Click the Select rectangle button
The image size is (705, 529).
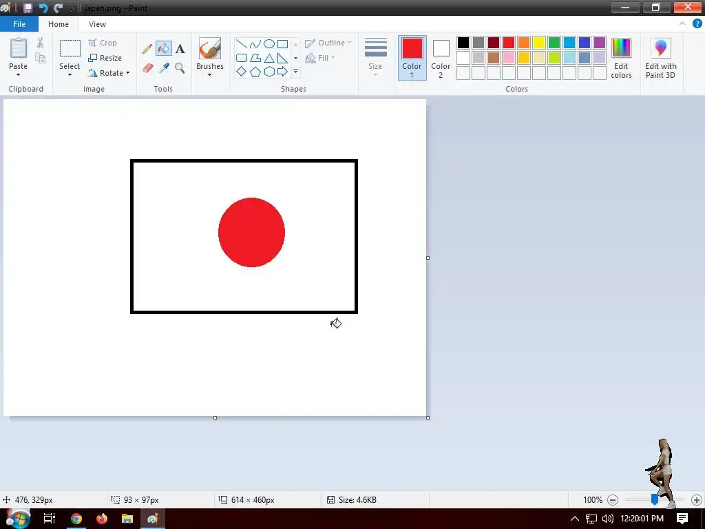click(x=70, y=49)
